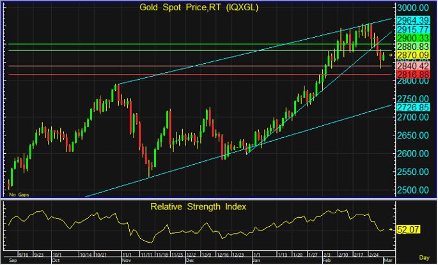Select the 2500.00 price axis label
This screenshot has height=265, width=438.
coord(413,190)
